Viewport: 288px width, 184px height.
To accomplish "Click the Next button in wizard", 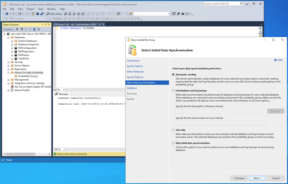I will (x=257, y=178).
